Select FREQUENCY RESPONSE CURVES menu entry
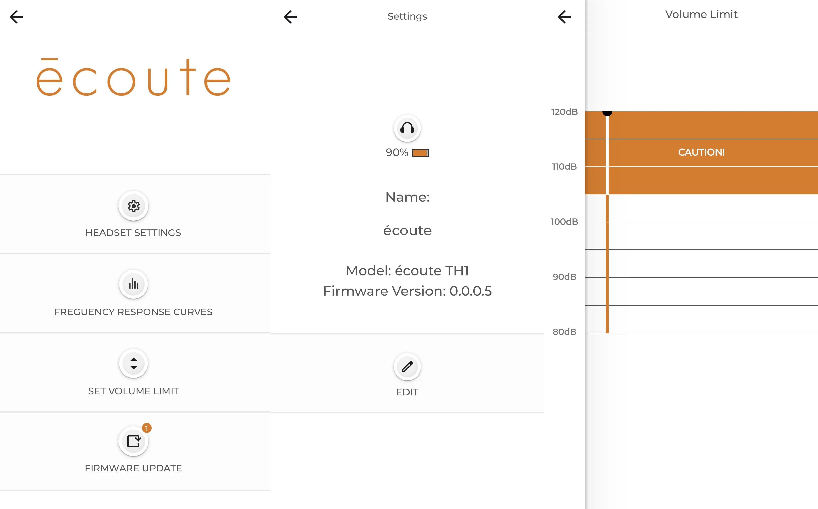 (x=133, y=312)
